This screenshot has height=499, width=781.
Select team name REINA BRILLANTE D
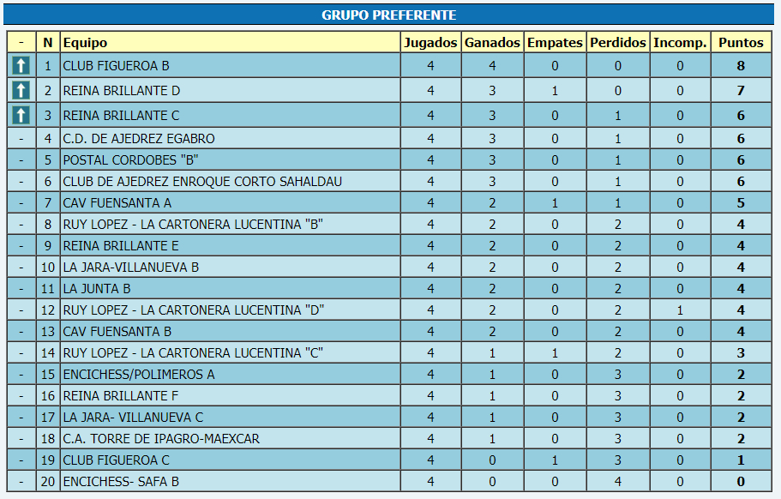(122, 91)
